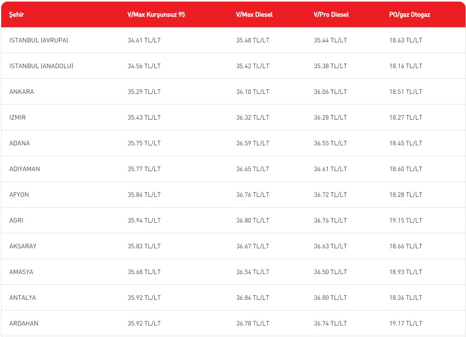Select Istanbul Avrupa Kurşunsuz price 34.61
The image size is (466, 337).
[144, 40]
